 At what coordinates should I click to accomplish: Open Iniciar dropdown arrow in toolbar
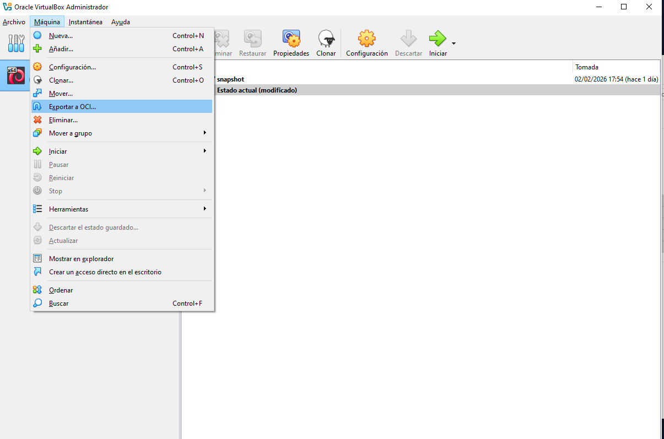454,43
